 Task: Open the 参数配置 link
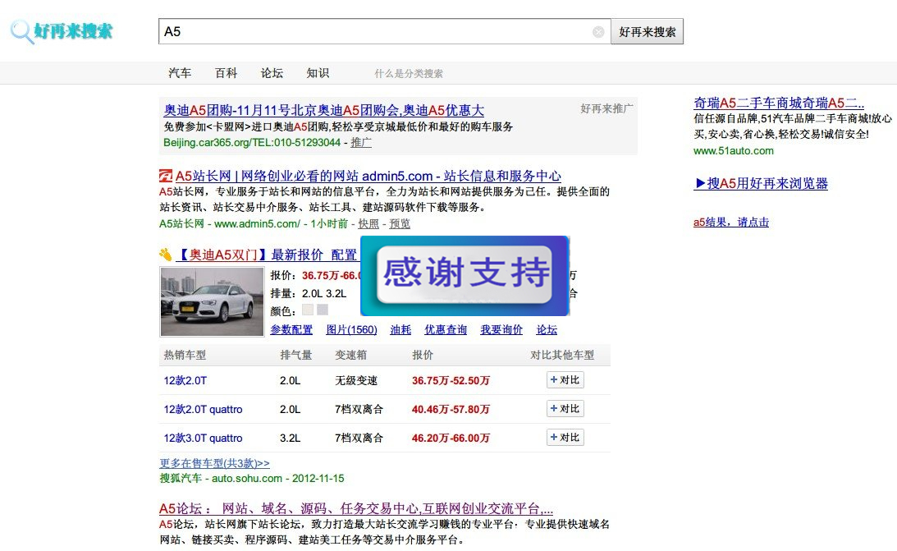pos(291,329)
